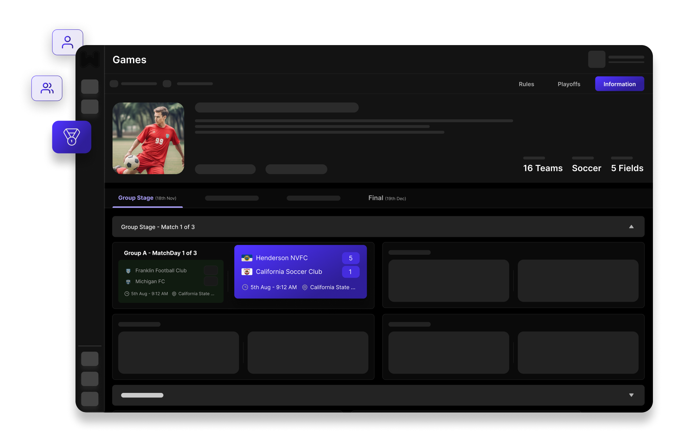
Task: Select the teams/group icon
Action: (x=47, y=88)
